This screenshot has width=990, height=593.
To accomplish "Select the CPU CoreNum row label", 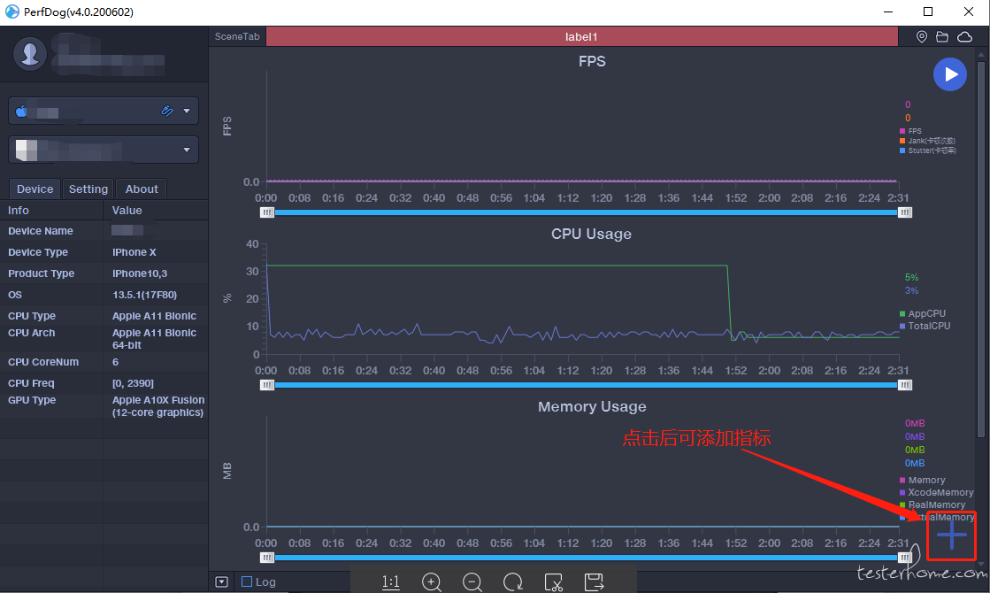I will 43,362.
